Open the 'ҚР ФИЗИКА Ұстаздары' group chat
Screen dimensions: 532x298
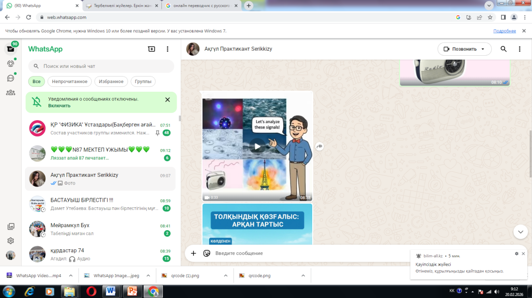[x=101, y=129]
